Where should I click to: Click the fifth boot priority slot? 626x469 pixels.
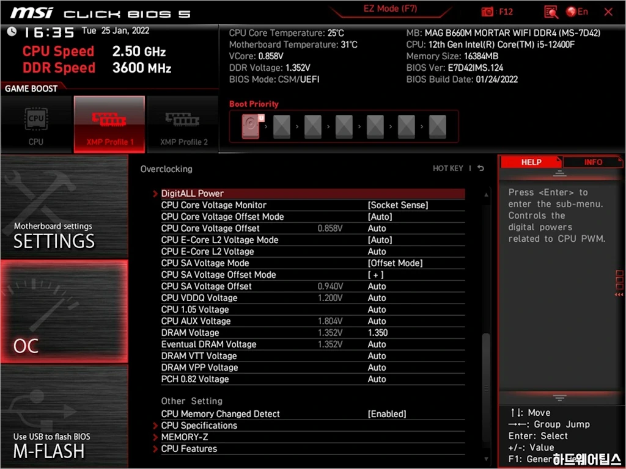click(x=375, y=126)
